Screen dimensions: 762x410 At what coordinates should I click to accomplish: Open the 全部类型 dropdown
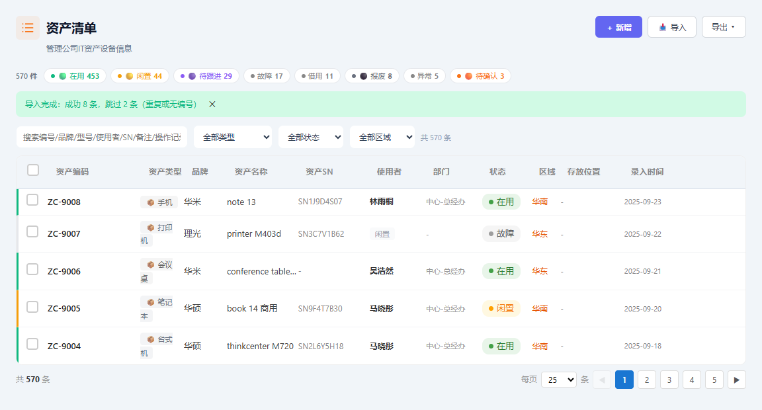coord(233,138)
